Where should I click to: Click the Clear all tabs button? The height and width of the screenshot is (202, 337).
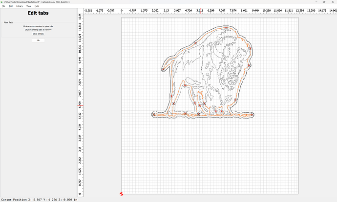point(38,34)
